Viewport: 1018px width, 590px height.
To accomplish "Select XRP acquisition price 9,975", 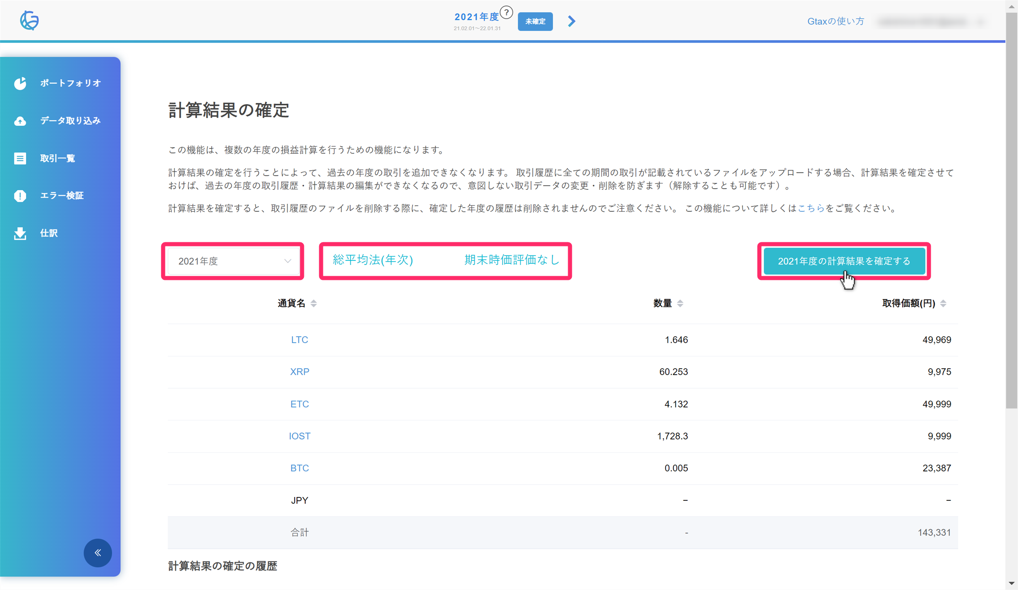I will [939, 372].
